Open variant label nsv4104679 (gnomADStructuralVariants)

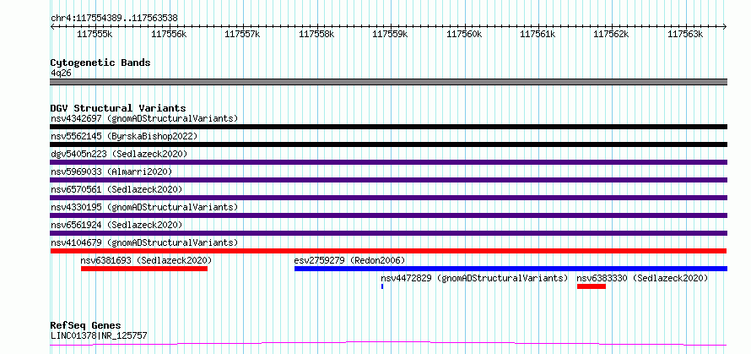tap(144, 242)
